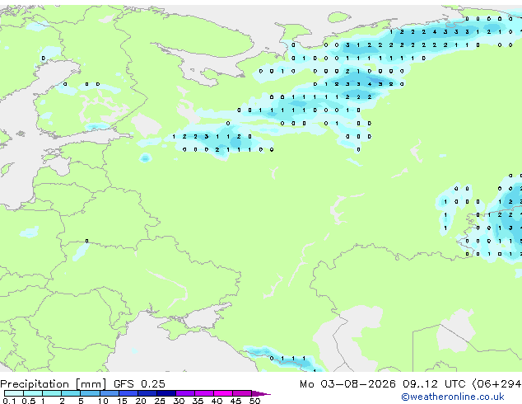Pick the 10–15 mm legend color swatch
Screen dimensions: 522x404
tap(110, 393)
